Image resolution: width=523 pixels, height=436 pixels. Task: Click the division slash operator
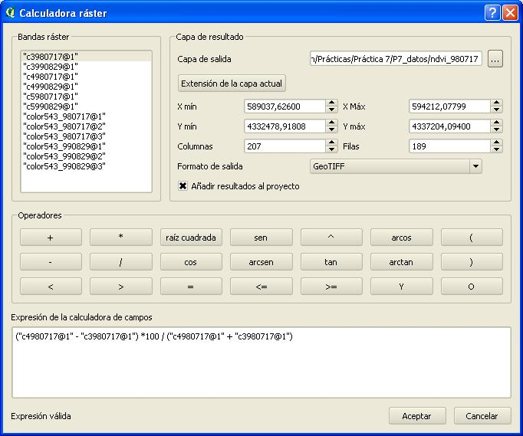pyautogui.click(x=120, y=262)
